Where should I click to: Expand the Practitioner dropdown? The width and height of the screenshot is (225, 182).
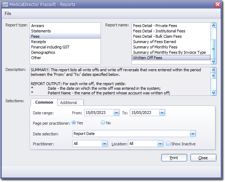104,144
